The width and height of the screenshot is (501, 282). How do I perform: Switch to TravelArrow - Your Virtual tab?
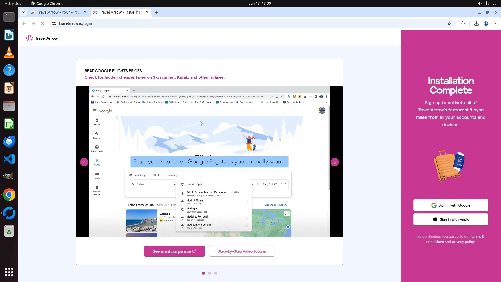point(58,12)
